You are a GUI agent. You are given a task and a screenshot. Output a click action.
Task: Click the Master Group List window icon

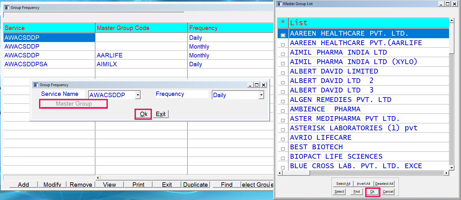pos(279,4)
